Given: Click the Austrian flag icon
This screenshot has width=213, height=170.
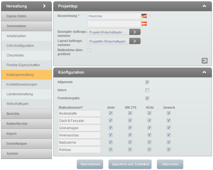Looking at the screenshot, I should click(144, 24).
